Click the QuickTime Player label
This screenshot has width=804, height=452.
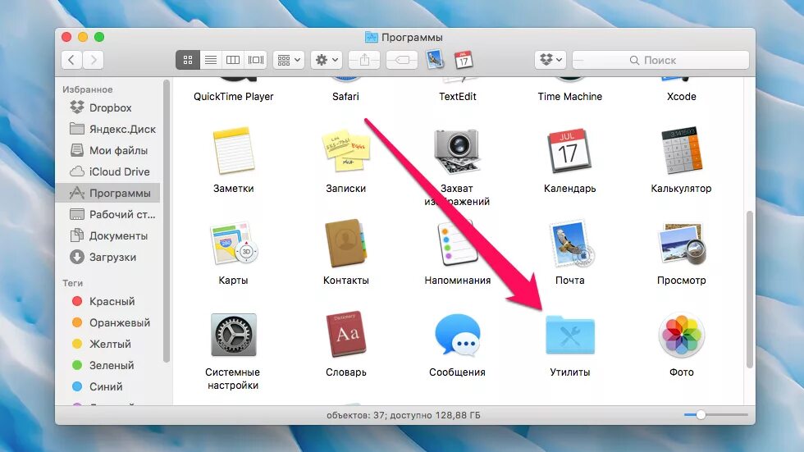(x=233, y=96)
